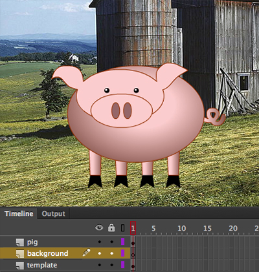Select the Timeline tab
Image resolution: width=259 pixels, height=272 pixels.
click(19, 214)
